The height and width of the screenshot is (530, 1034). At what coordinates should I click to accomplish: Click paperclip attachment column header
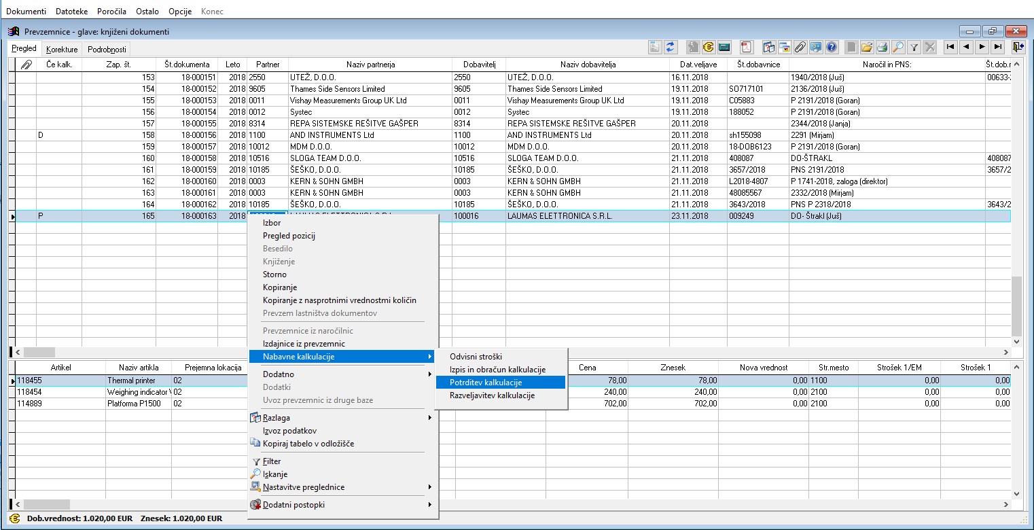pyautogui.click(x=26, y=65)
